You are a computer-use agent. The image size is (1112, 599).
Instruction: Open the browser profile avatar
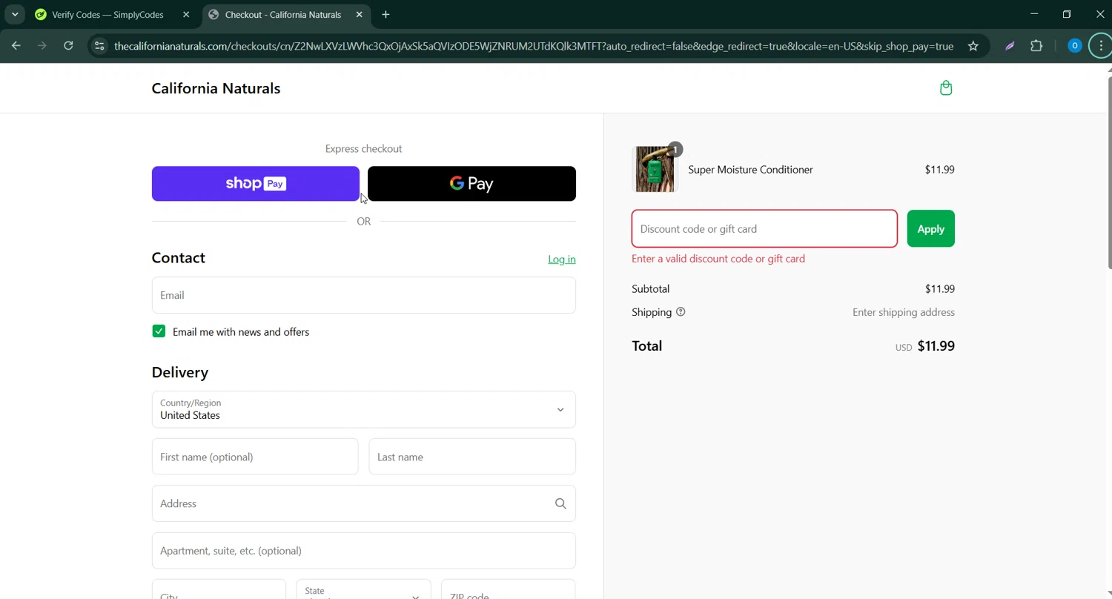pyautogui.click(x=1074, y=46)
